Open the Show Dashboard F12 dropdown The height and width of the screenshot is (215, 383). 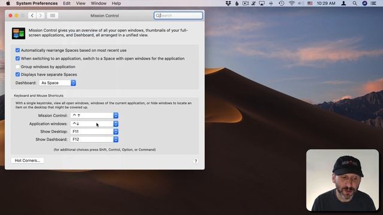point(95,139)
